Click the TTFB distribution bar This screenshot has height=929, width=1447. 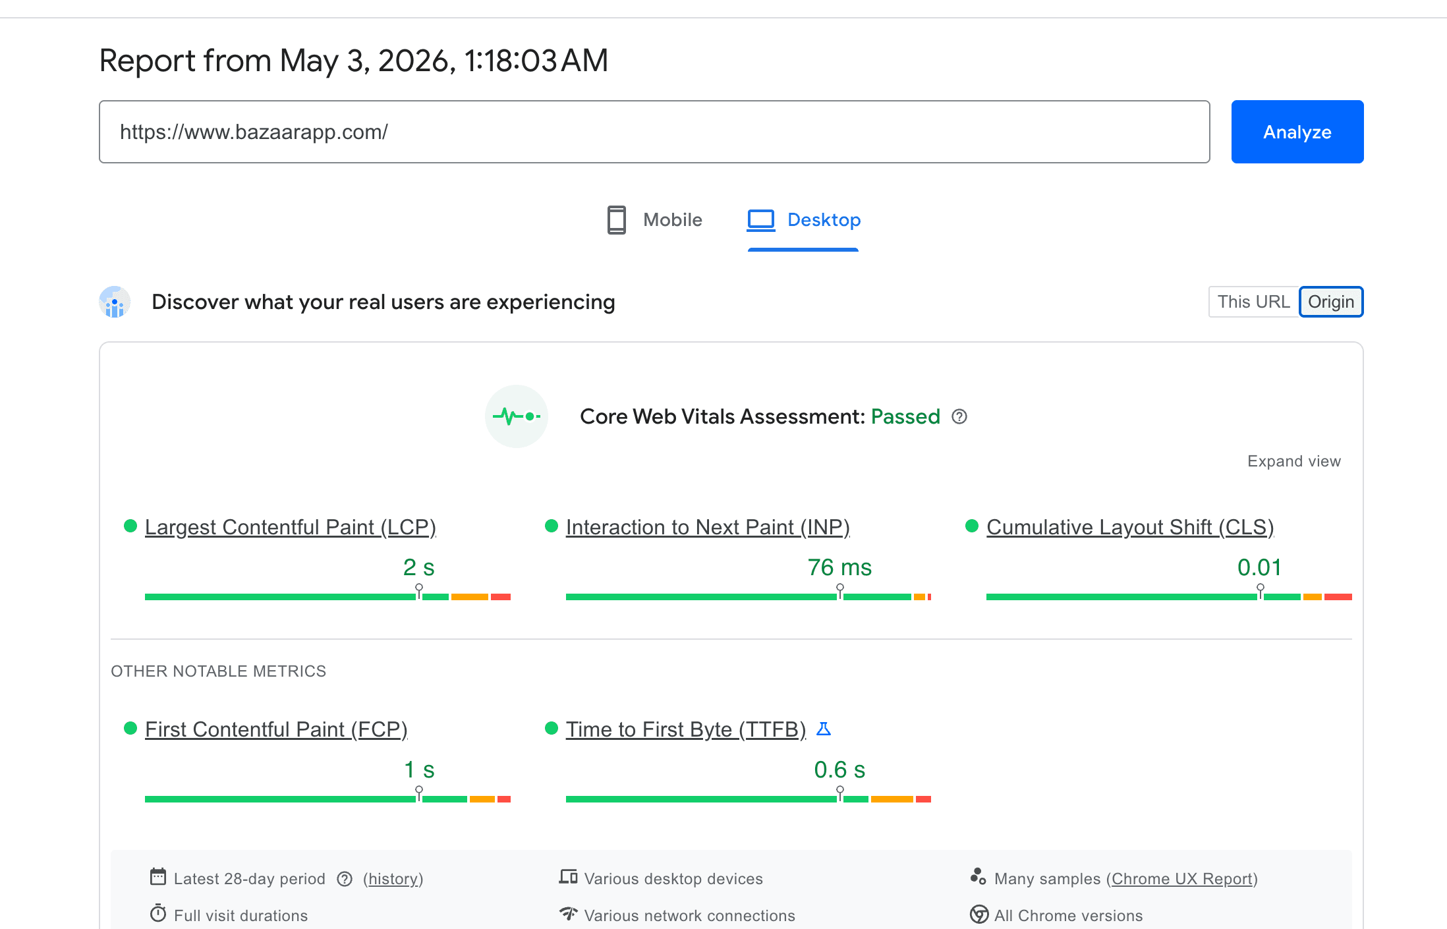749,799
